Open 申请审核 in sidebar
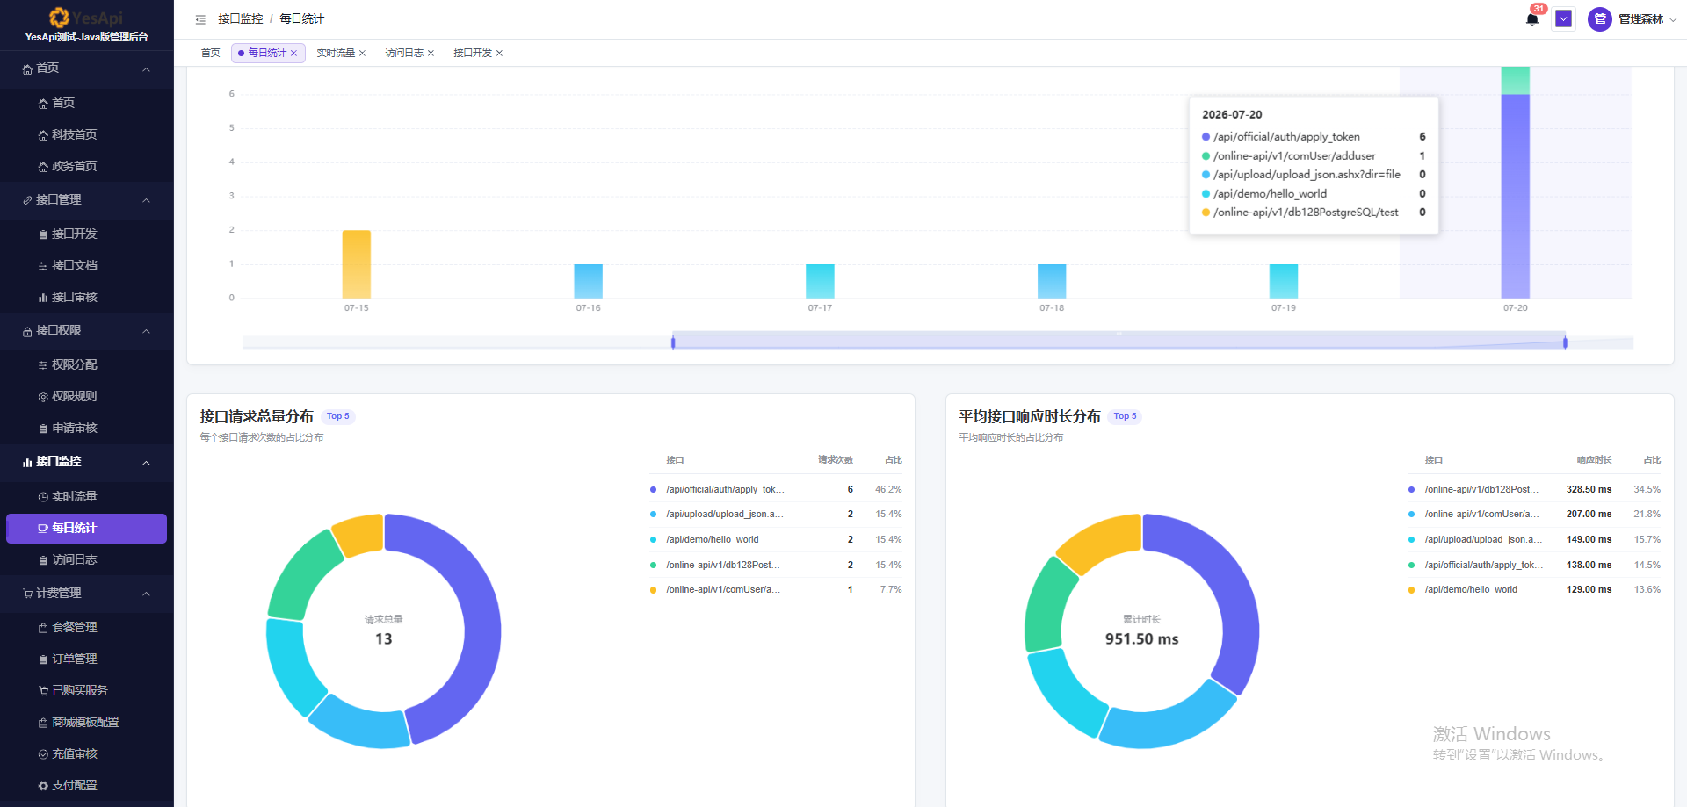 pos(86,429)
